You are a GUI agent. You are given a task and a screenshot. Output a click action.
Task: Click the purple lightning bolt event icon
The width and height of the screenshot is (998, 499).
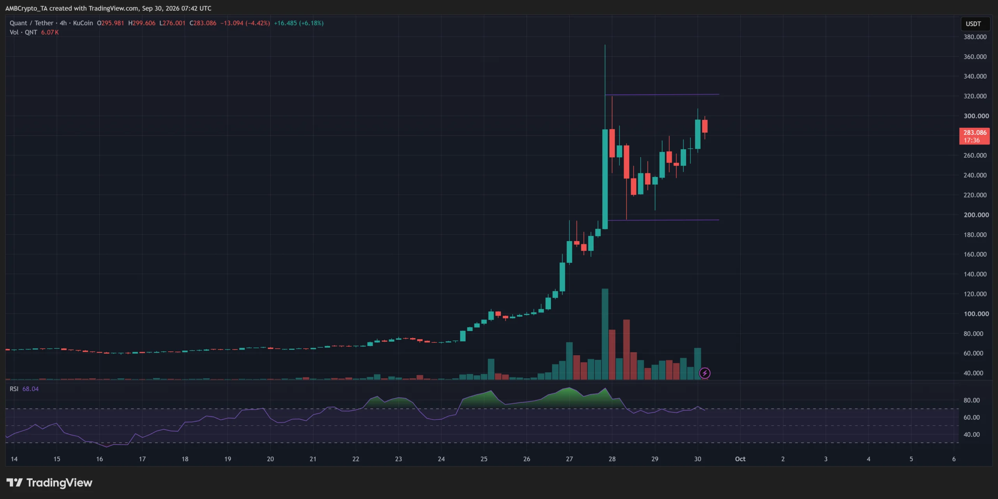[704, 373]
